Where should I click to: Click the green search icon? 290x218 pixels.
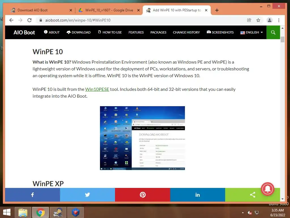pos(273,32)
